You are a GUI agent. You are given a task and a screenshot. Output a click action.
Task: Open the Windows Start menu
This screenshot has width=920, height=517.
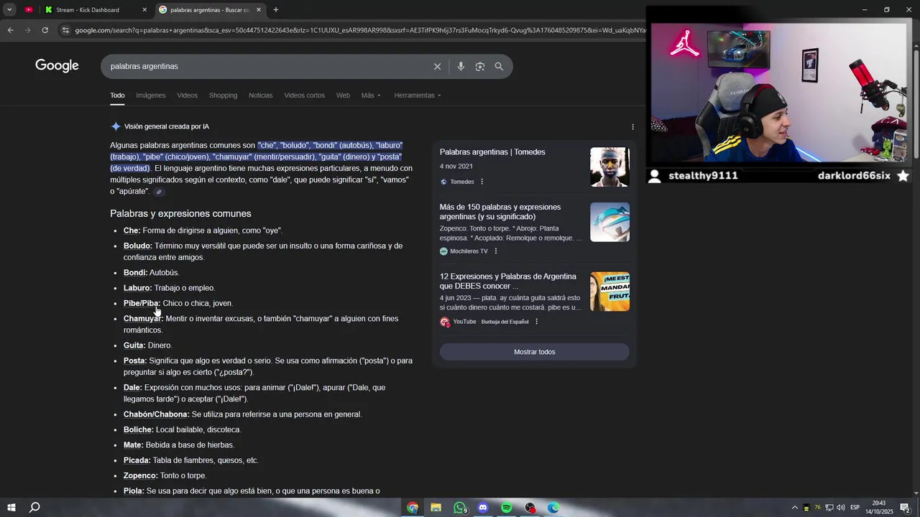(11, 508)
